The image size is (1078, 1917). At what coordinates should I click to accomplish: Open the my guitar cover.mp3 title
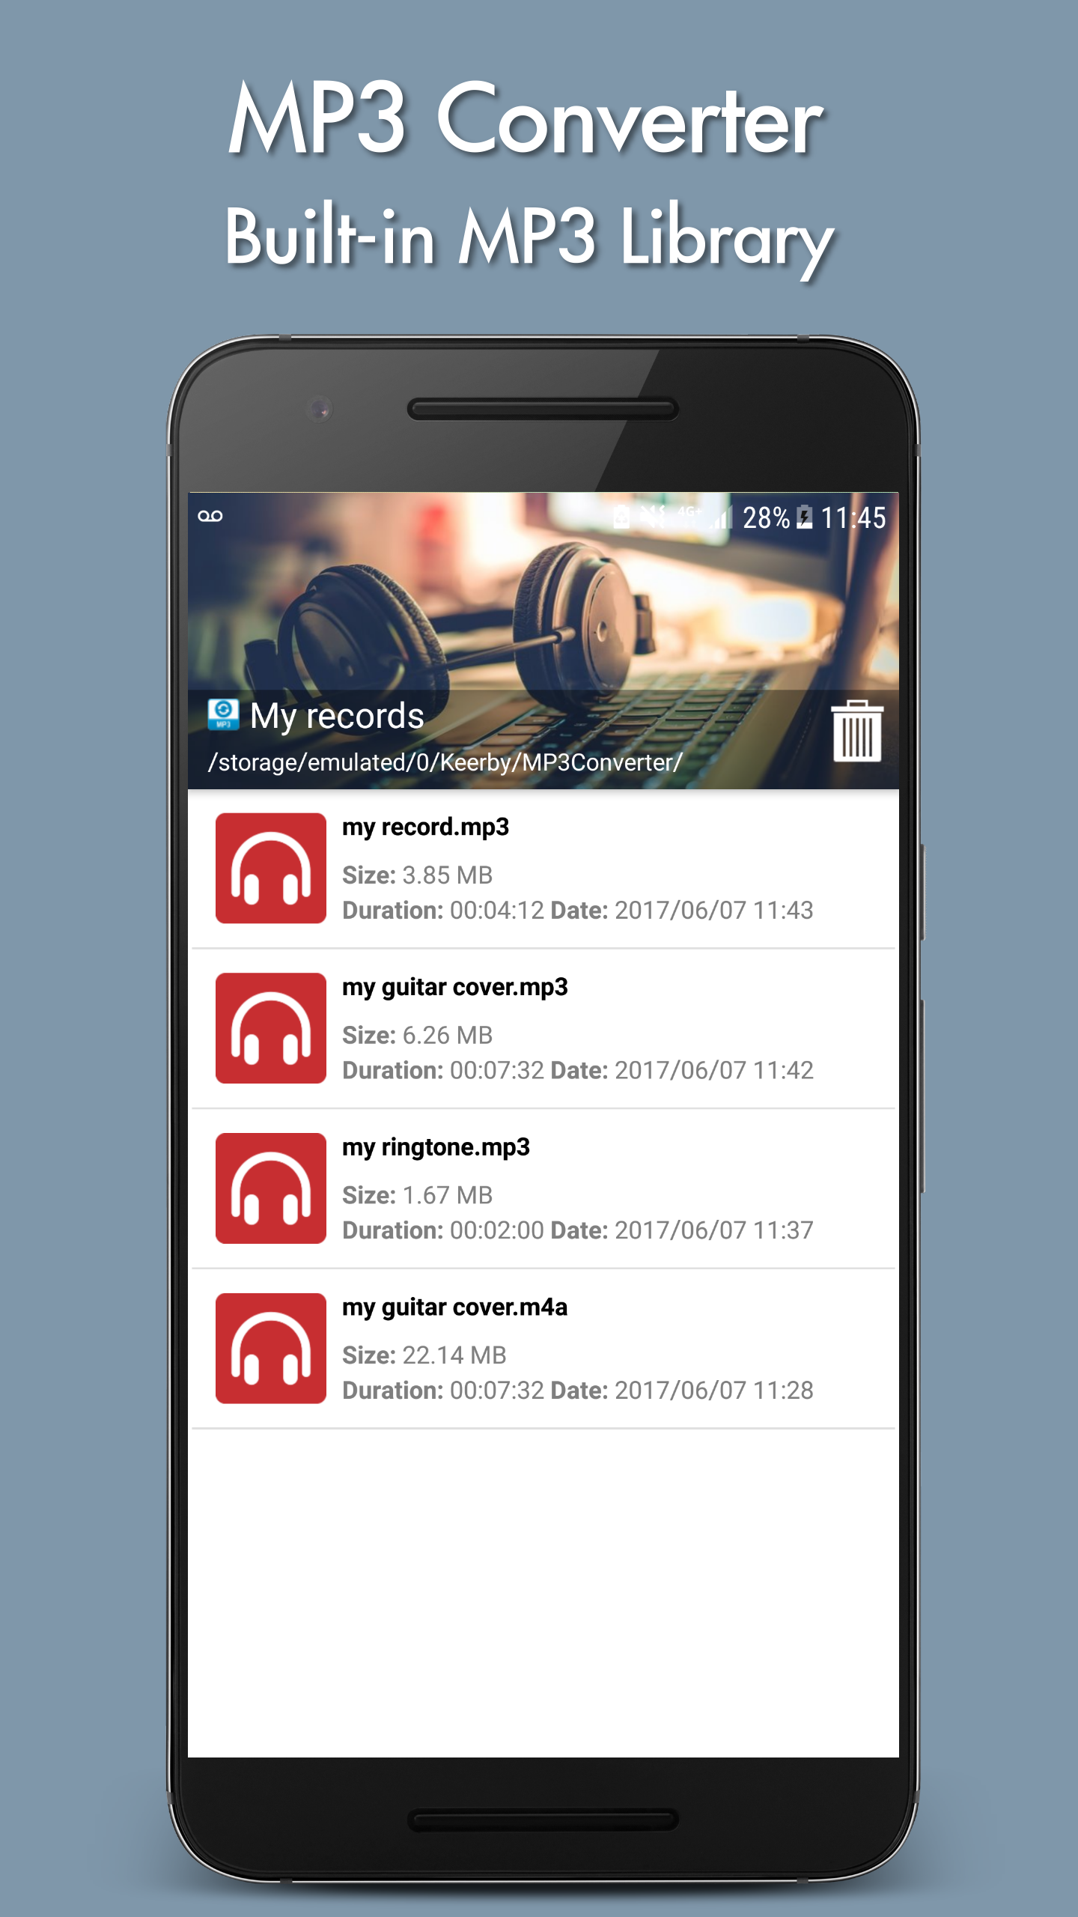point(454,987)
